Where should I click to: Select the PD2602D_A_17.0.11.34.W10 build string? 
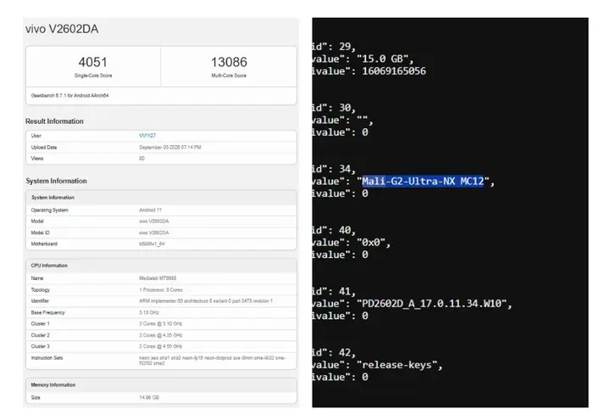(431, 304)
